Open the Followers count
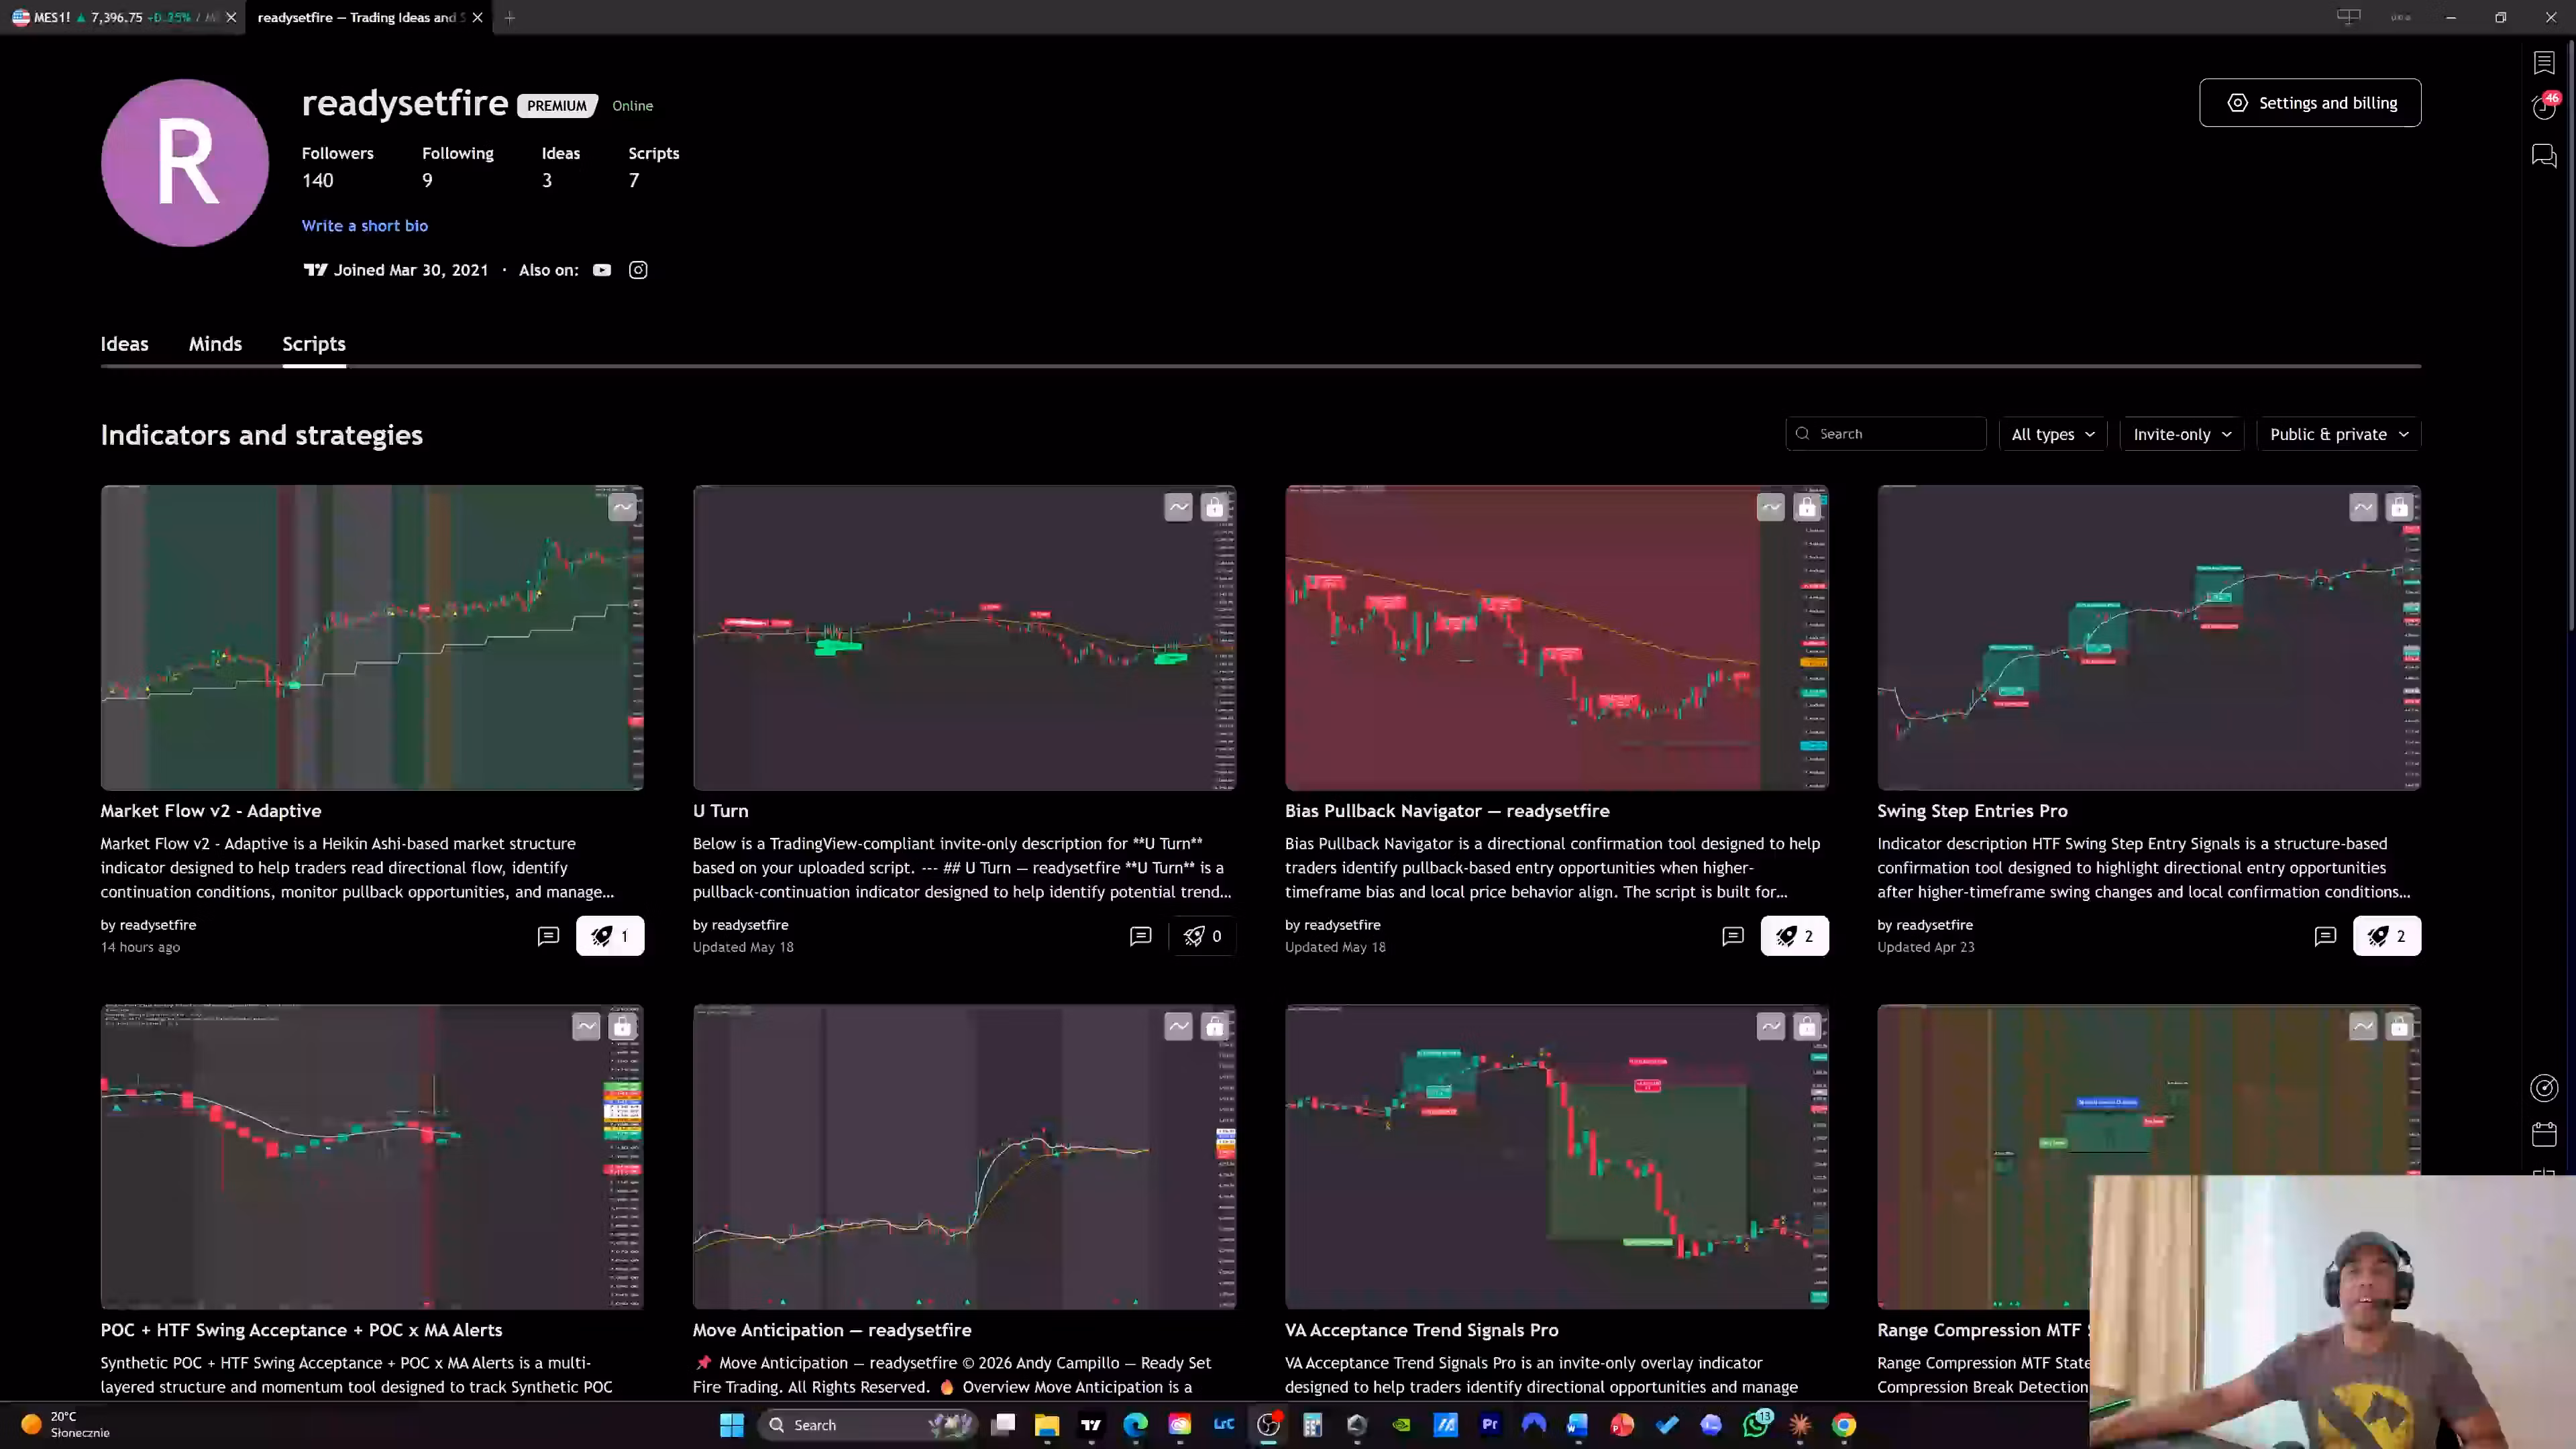The image size is (2576, 1449). pyautogui.click(x=338, y=167)
